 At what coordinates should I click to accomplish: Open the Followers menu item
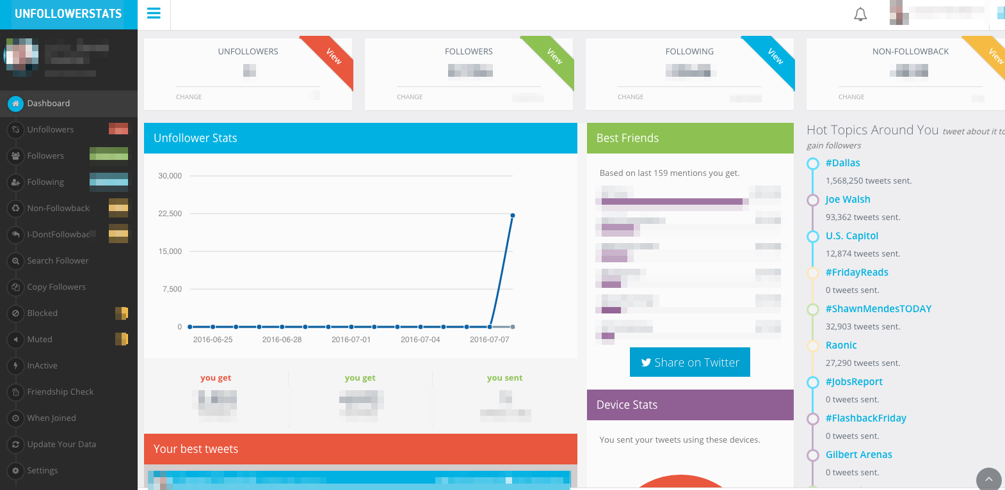click(68, 156)
